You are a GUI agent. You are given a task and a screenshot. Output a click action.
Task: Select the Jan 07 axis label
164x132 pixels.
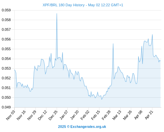coord(64,115)
